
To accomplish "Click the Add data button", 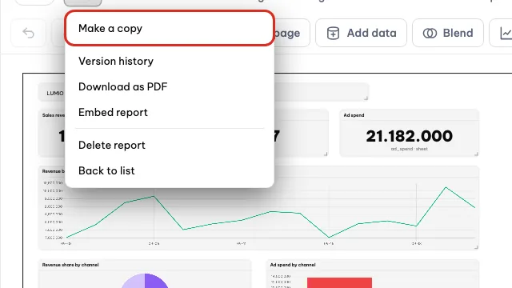I will pos(361,33).
